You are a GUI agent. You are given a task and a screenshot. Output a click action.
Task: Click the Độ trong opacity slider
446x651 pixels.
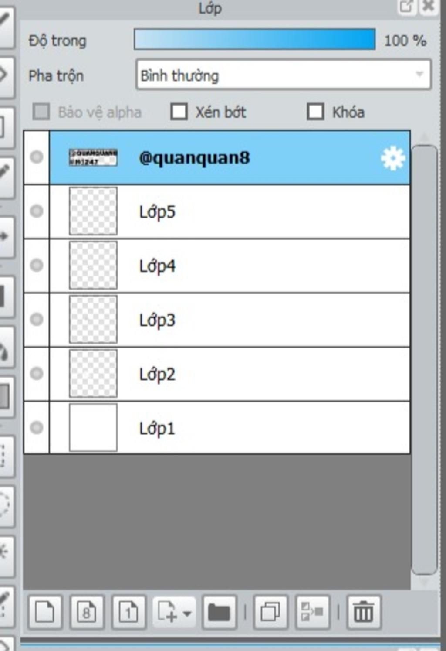tap(254, 40)
